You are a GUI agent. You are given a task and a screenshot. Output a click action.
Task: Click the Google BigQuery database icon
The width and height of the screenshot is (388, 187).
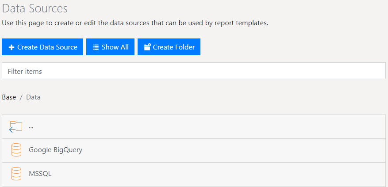tap(16, 150)
